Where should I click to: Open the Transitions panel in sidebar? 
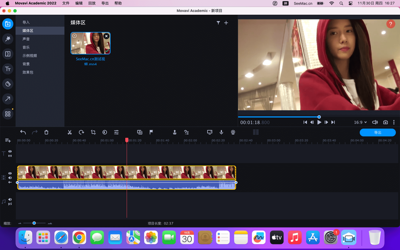point(8,54)
